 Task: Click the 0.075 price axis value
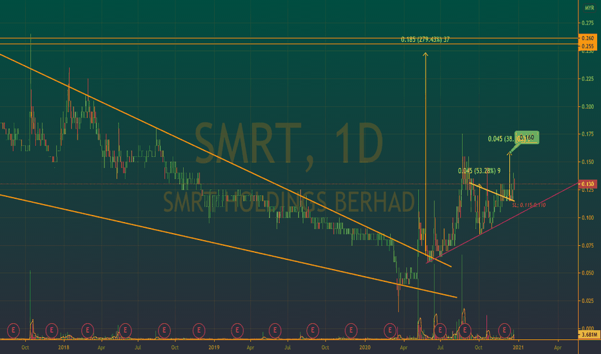587,245
